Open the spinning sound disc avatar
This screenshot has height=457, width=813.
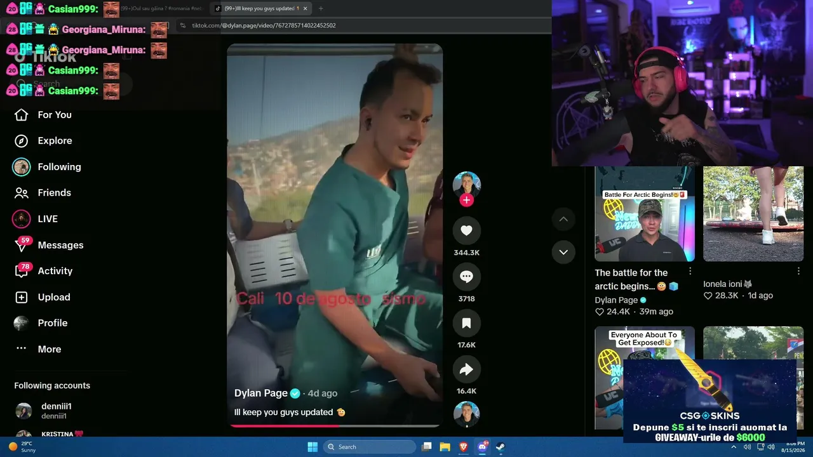pos(466,414)
